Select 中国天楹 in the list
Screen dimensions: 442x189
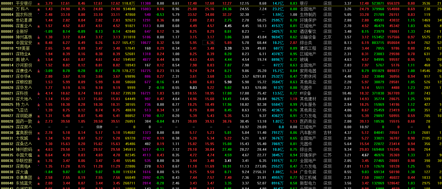(24, 155)
